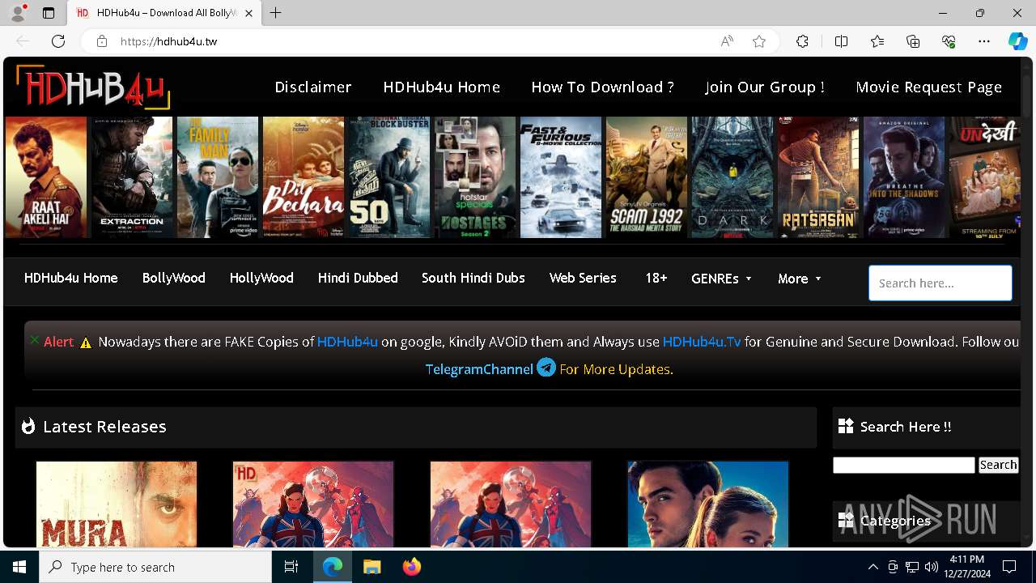Click the browser back arrow
Screen dimensions: 1036x583
tap(23, 41)
